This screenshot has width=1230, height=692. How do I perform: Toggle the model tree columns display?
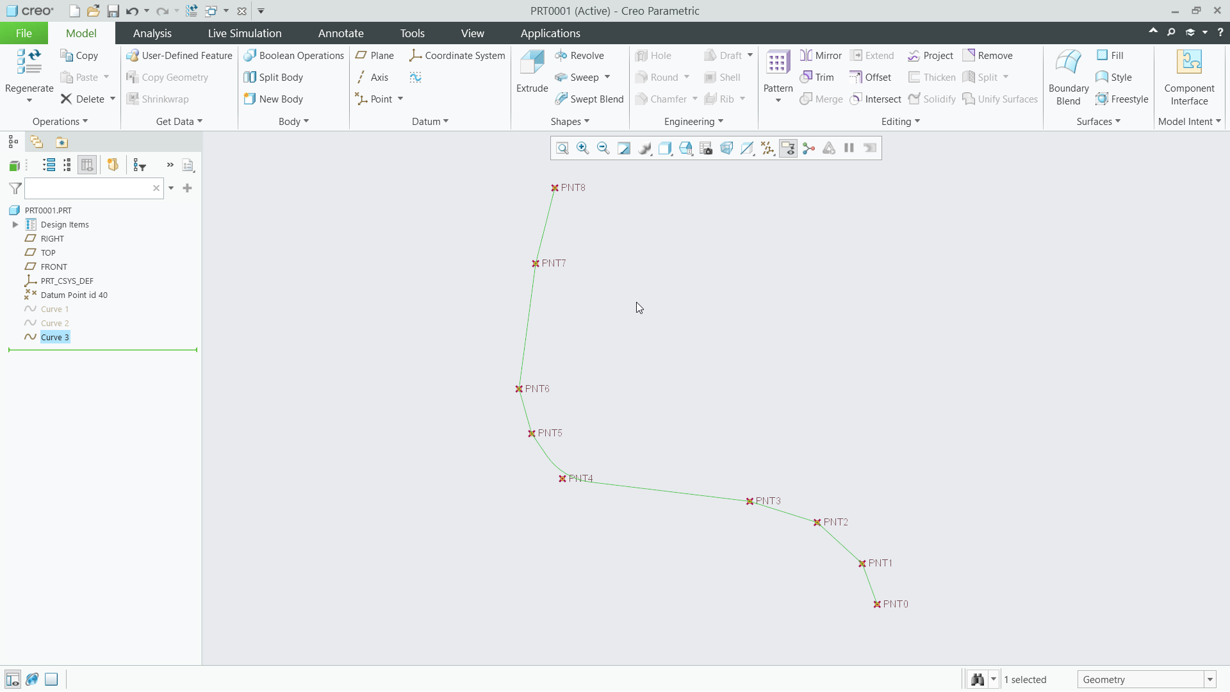pyautogui.click(x=87, y=165)
